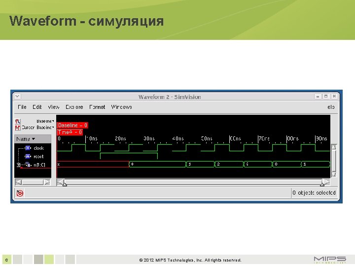Screen dimensions: 355x266
Task: Open the Format menu
Action: 97,107
